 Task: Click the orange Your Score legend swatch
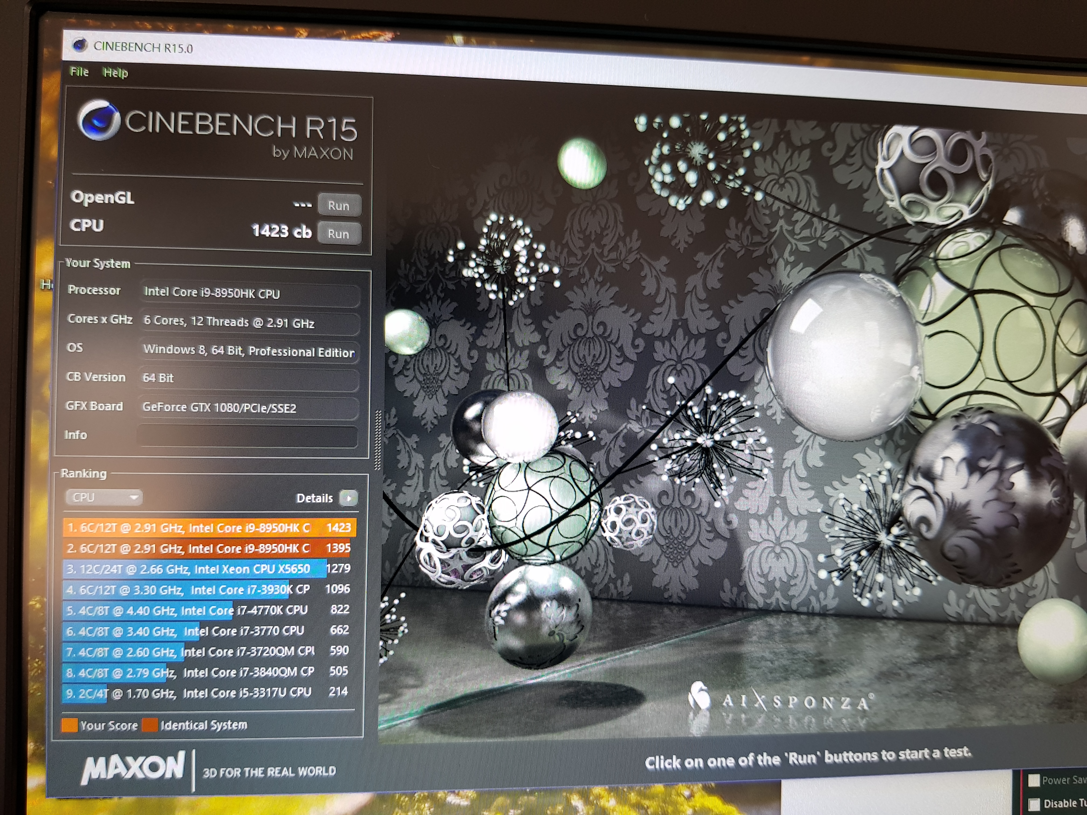(x=69, y=725)
